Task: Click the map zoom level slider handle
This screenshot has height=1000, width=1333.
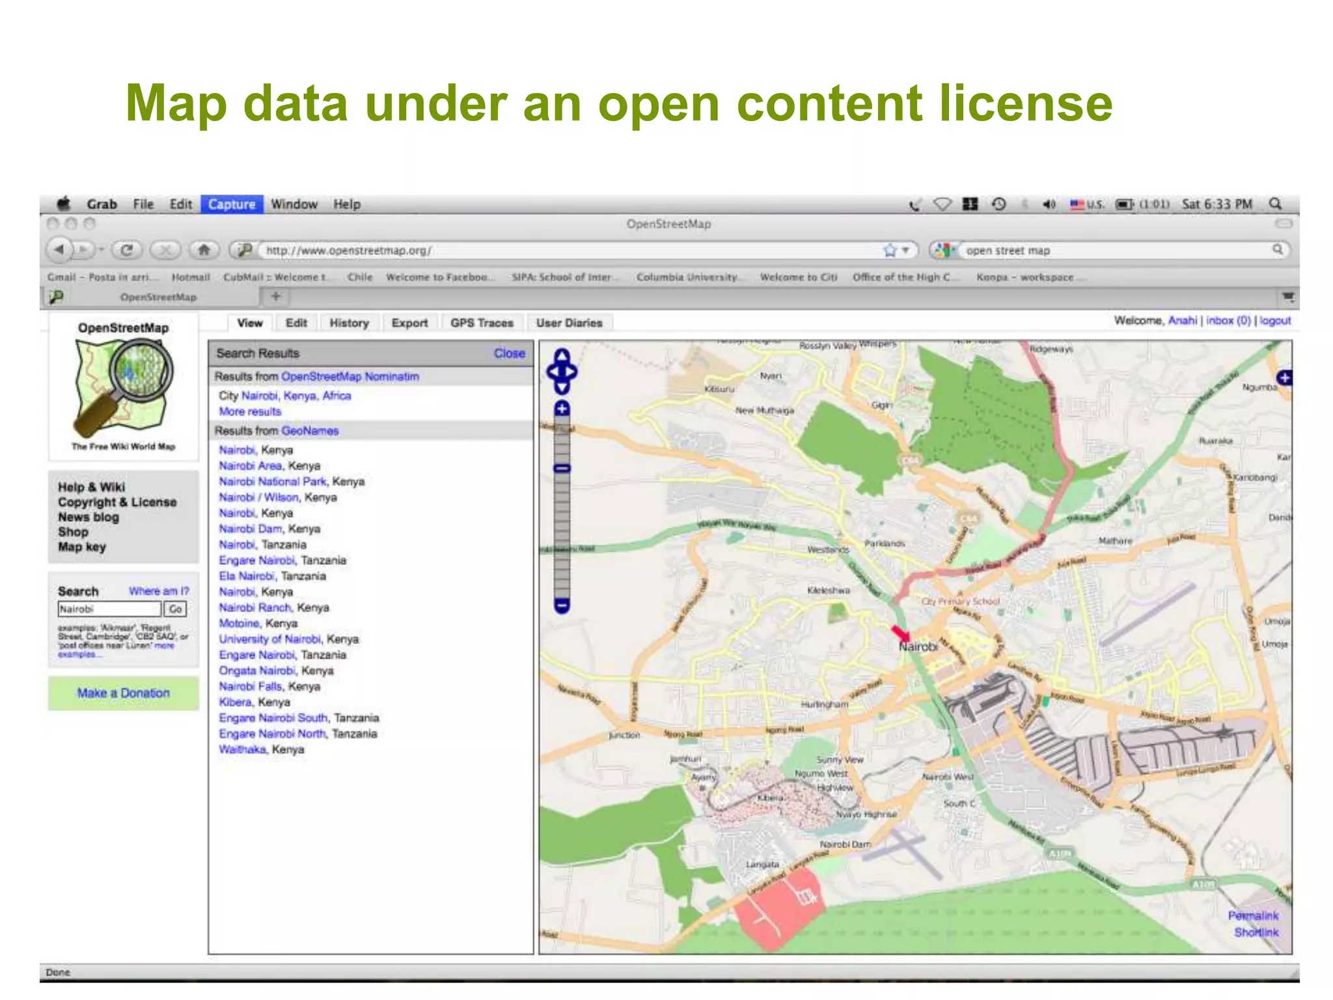Action: pyautogui.click(x=562, y=468)
